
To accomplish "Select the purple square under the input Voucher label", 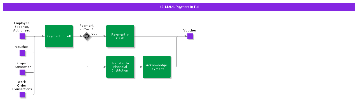I will [22, 53].
